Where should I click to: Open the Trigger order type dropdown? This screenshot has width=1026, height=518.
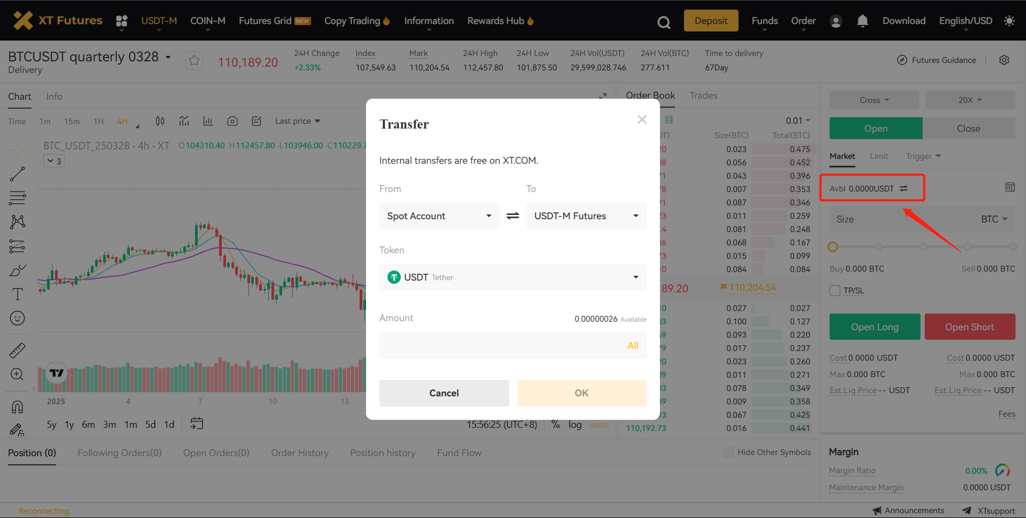(923, 156)
